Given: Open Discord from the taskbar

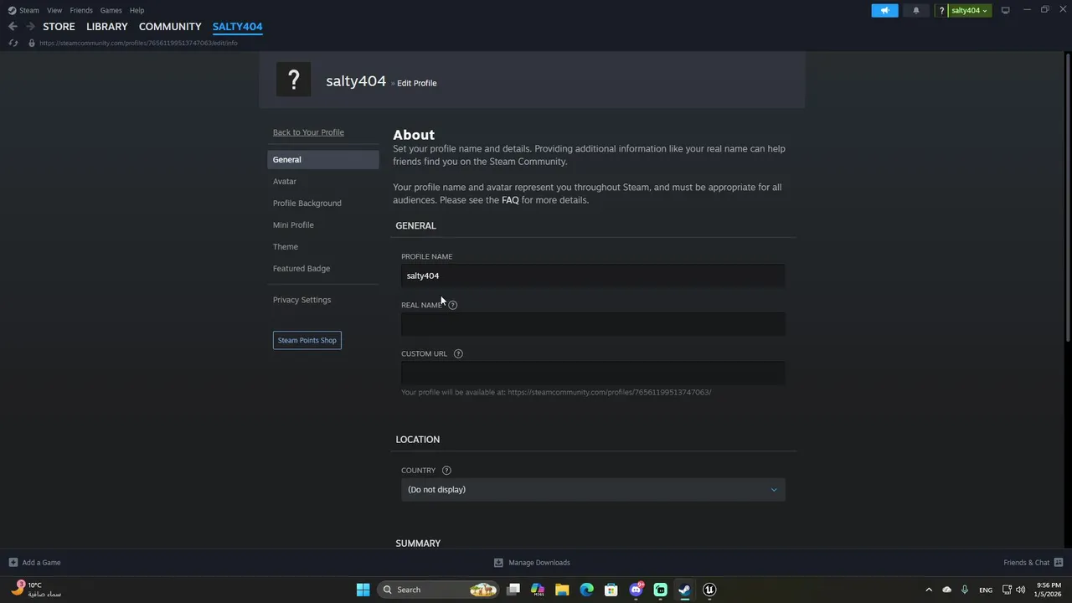Looking at the screenshot, I should click(x=636, y=590).
